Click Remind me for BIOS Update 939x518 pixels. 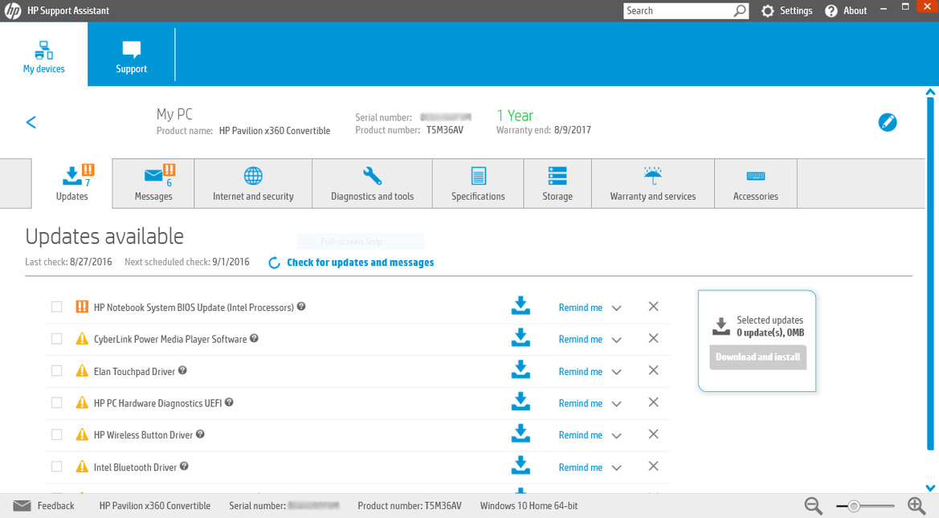[x=580, y=308]
